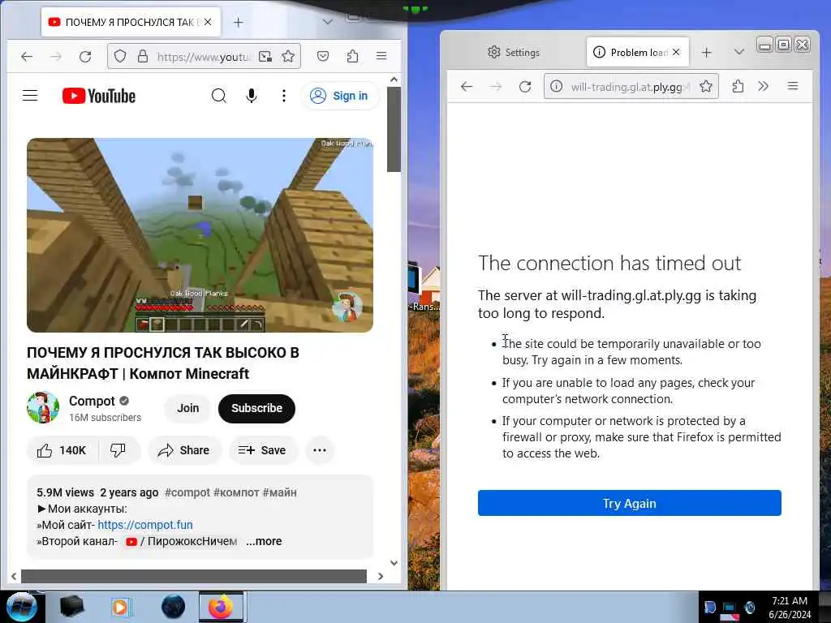Image resolution: width=831 pixels, height=623 pixels.
Task: Show more tools overflow chevron
Action: point(763,86)
